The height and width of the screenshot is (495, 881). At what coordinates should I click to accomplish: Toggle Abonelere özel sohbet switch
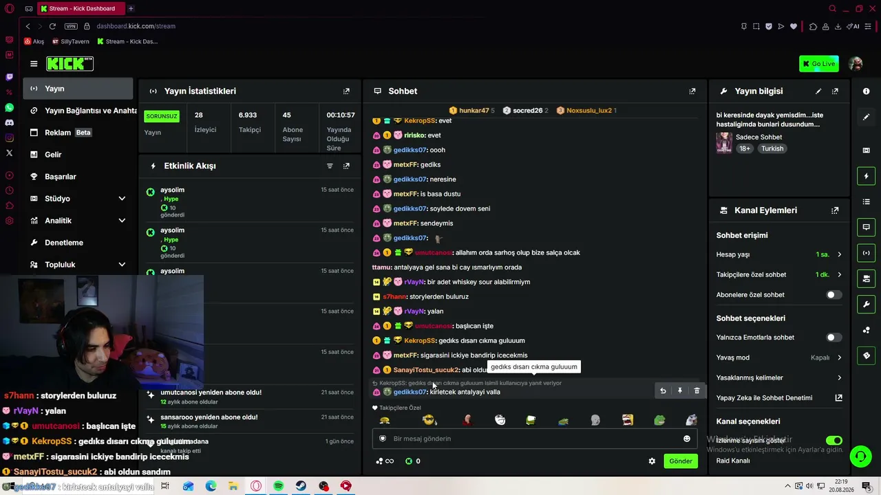(x=834, y=295)
